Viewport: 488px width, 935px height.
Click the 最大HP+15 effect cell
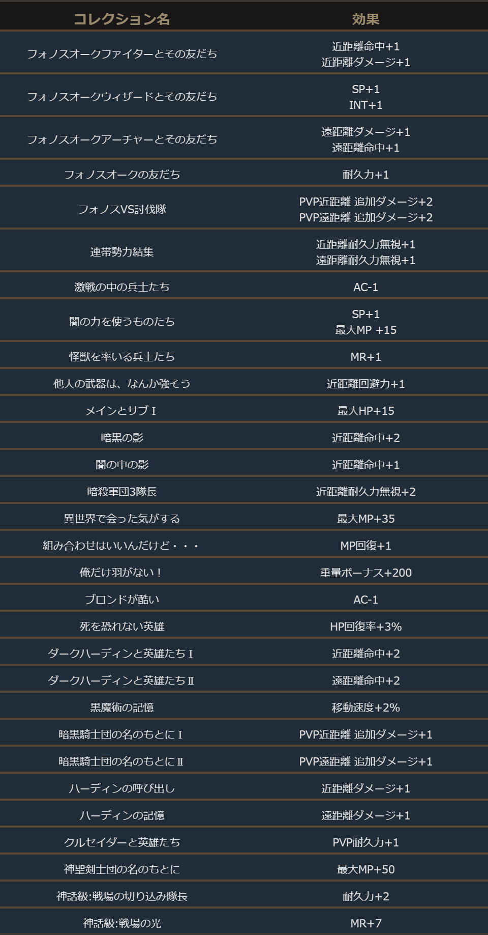coord(365,411)
